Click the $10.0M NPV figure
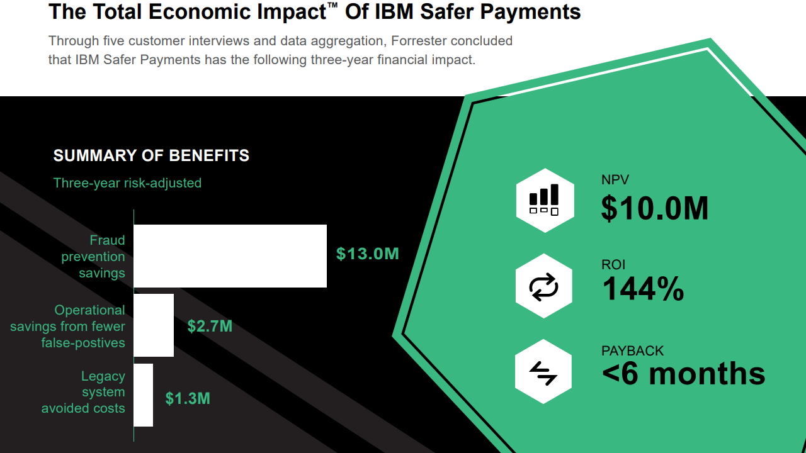This screenshot has width=806, height=453. 655,208
